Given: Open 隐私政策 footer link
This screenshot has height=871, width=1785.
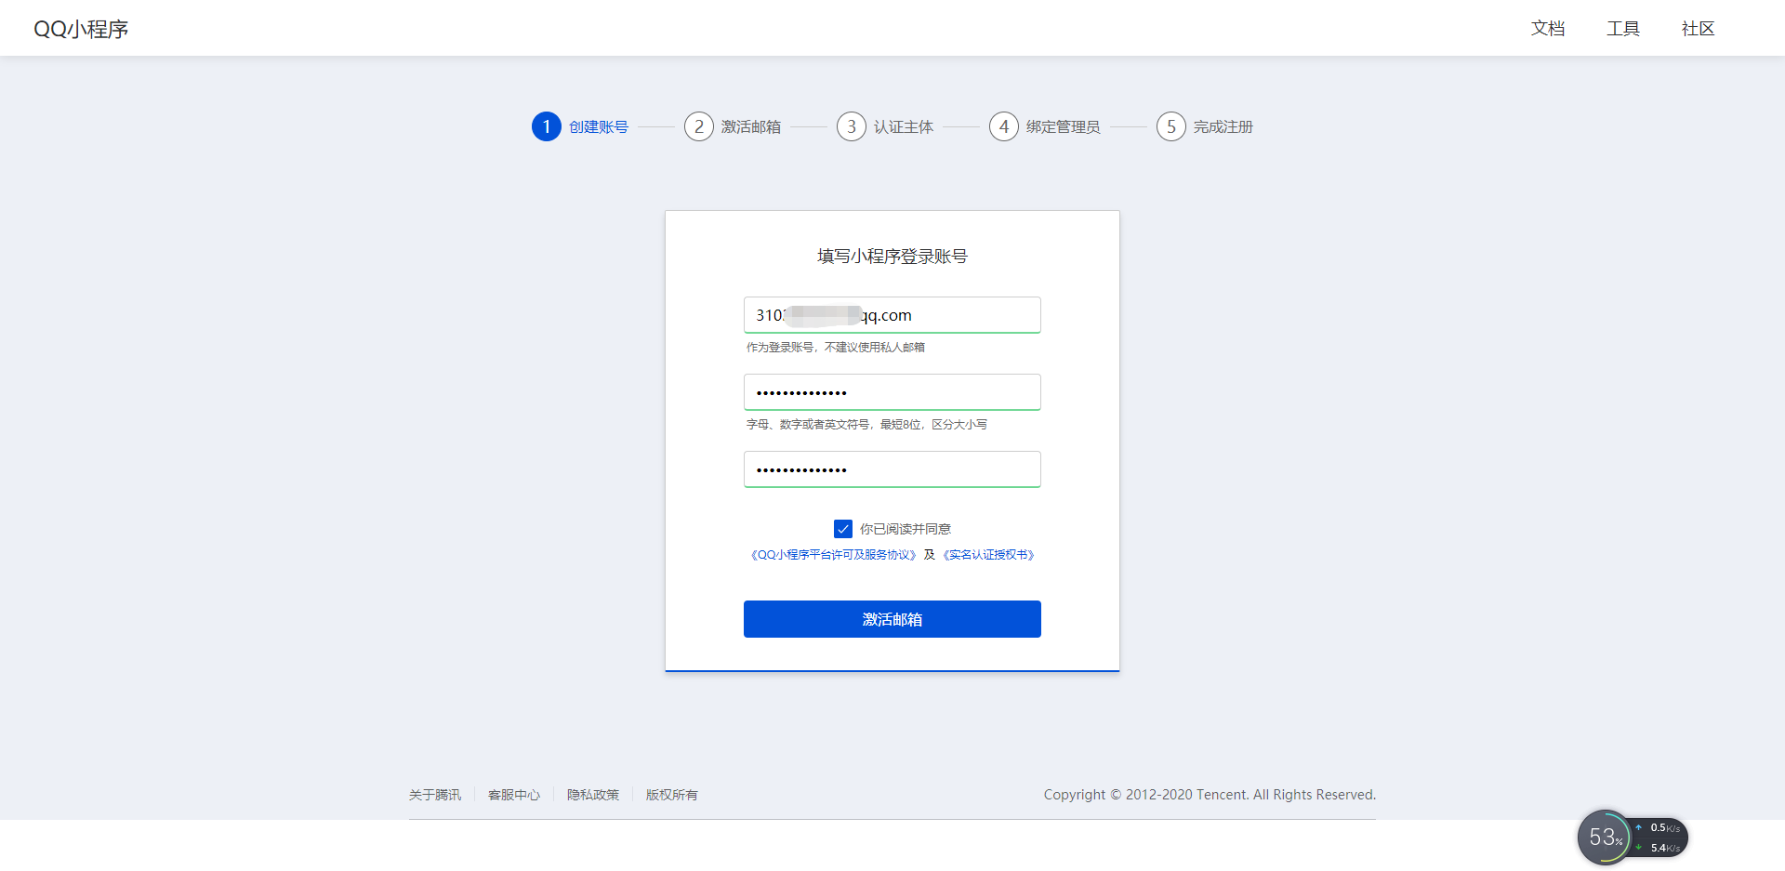Looking at the screenshot, I should tap(593, 795).
